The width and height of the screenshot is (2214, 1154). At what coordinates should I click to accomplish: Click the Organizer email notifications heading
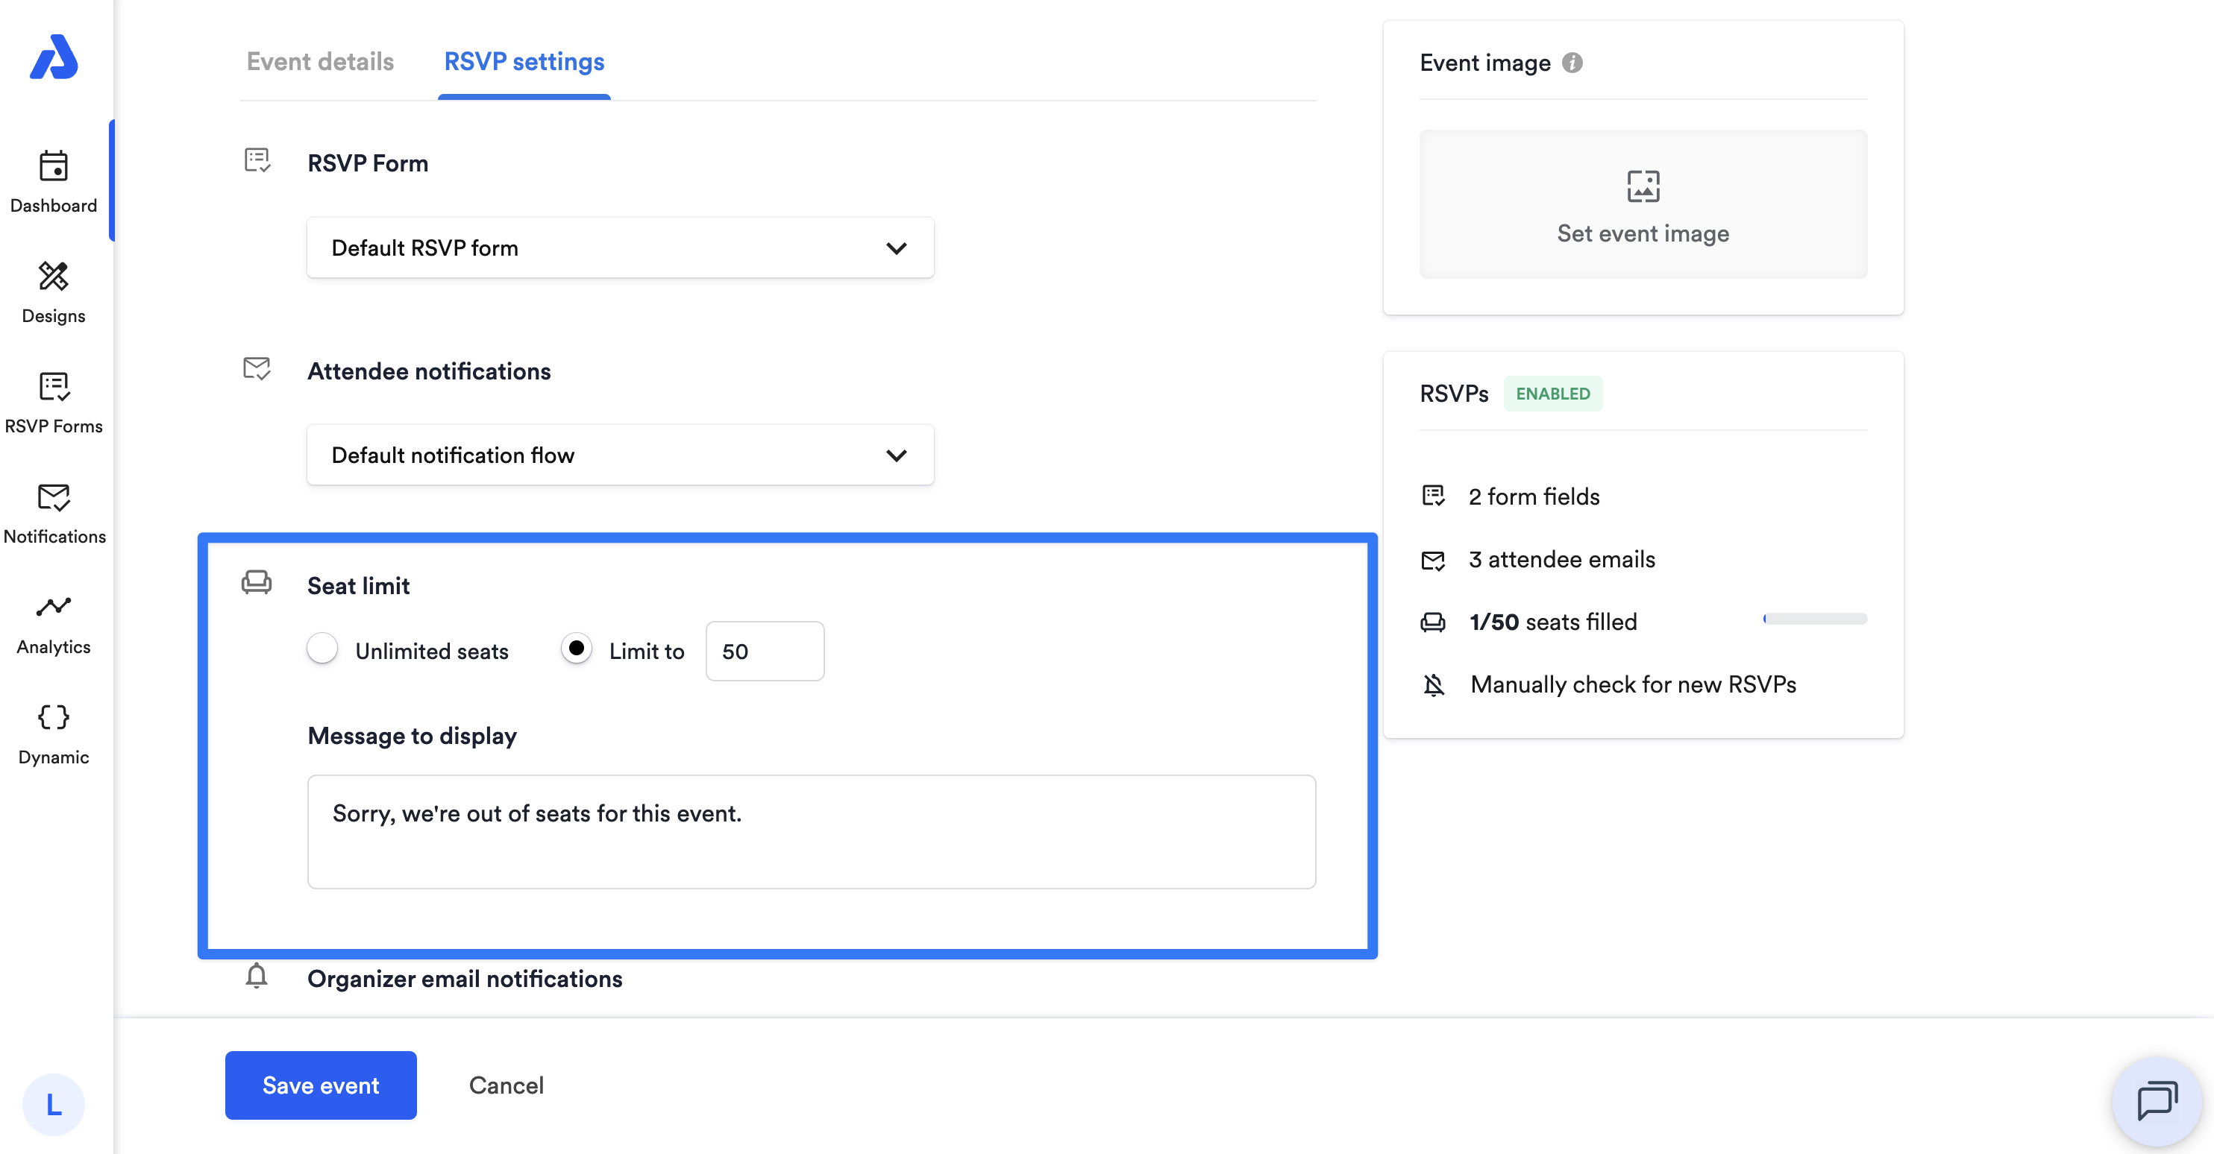(x=464, y=979)
